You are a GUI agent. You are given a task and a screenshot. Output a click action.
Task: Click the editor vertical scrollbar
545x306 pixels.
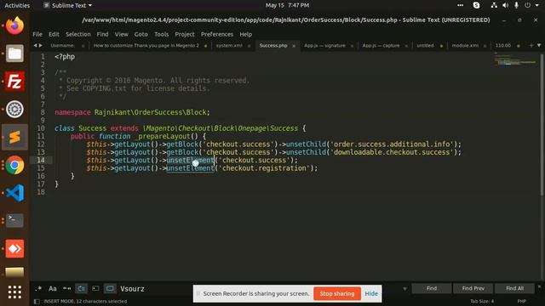click(542, 125)
